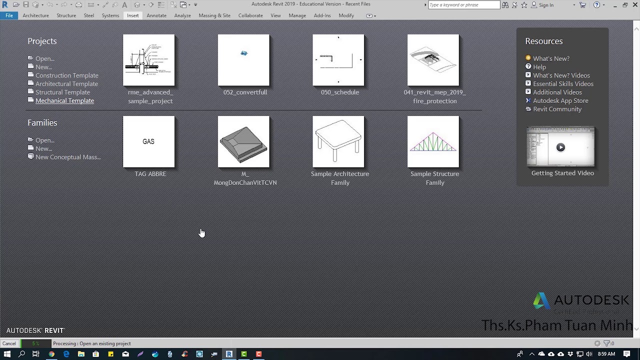Click the What's New? link in Resources

tap(551, 58)
